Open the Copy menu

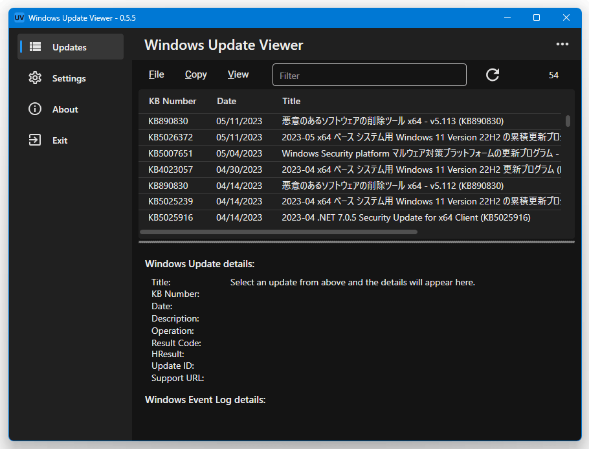[195, 74]
